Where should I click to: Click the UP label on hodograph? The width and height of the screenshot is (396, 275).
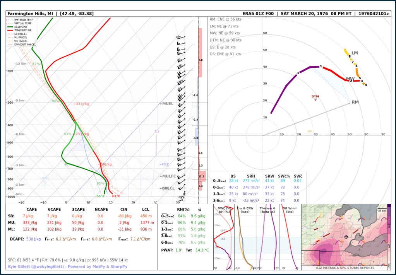[x=309, y=132]
